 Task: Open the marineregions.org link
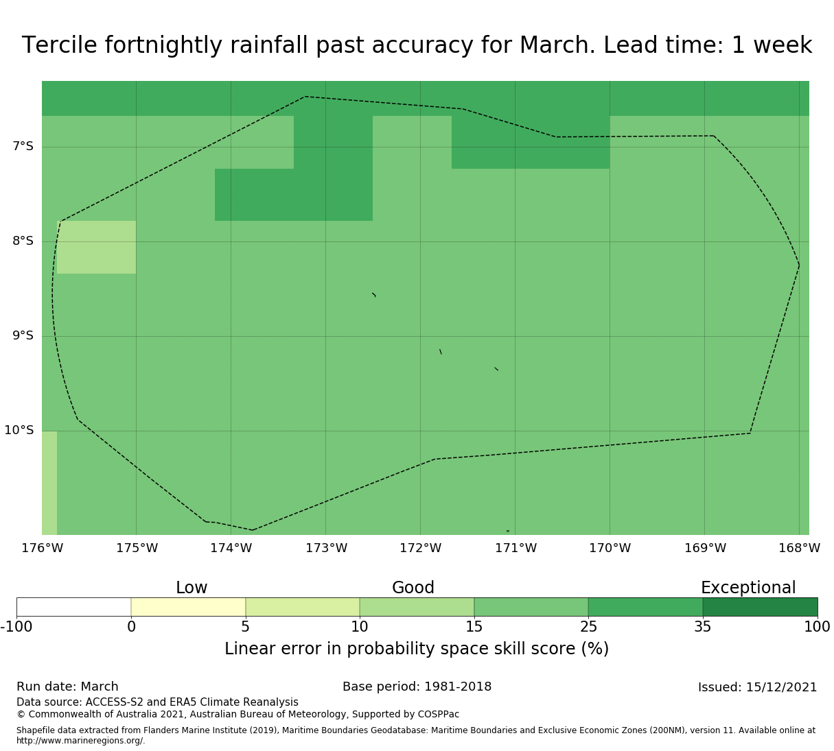click(x=80, y=741)
